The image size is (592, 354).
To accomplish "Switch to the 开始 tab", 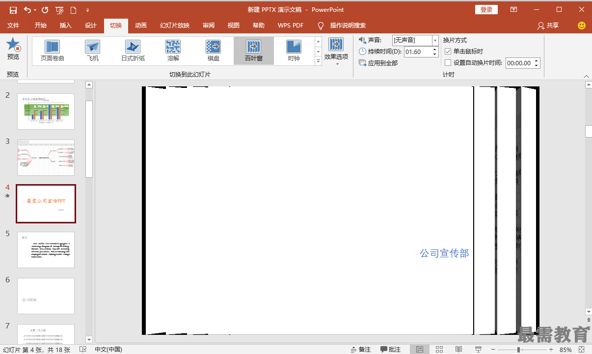I will click(x=41, y=26).
